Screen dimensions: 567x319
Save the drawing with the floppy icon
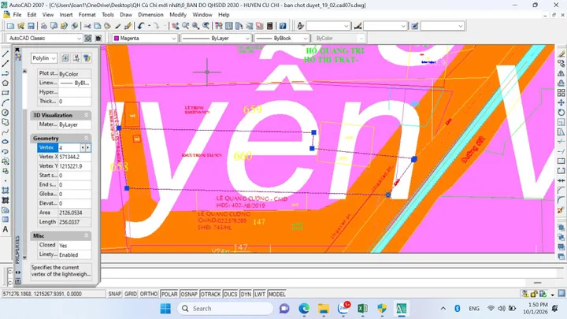coord(31,26)
